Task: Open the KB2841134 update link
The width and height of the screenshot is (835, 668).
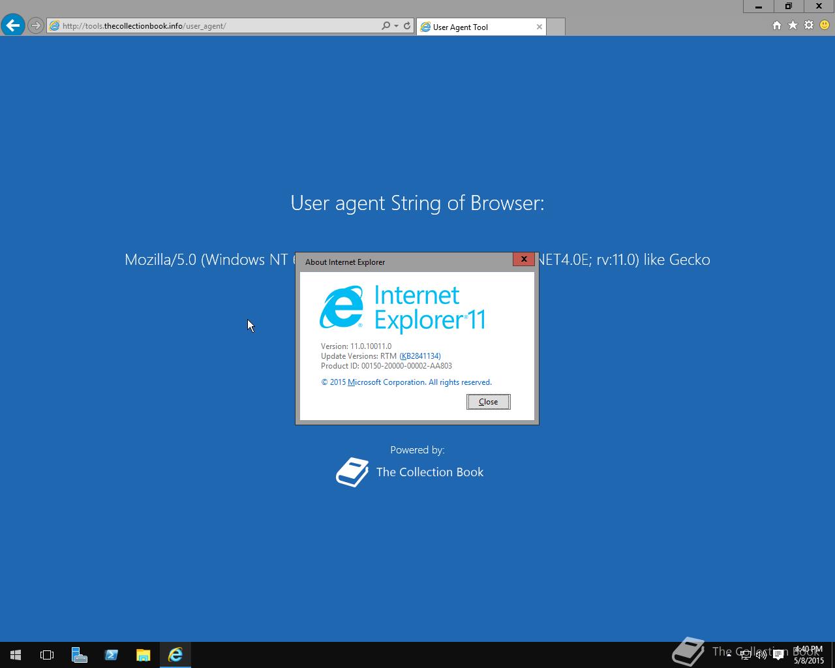Action: click(x=420, y=356)
